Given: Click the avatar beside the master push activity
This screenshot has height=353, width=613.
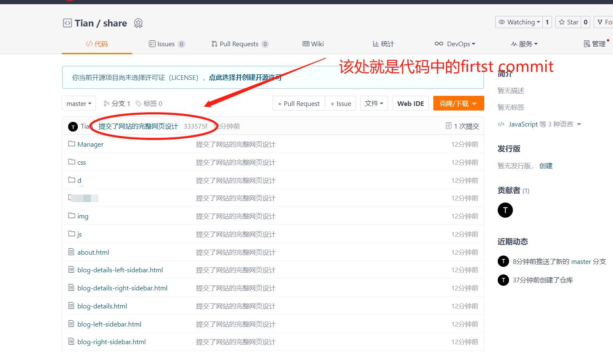Looking at the screenshot, I should tap(503, 261).
